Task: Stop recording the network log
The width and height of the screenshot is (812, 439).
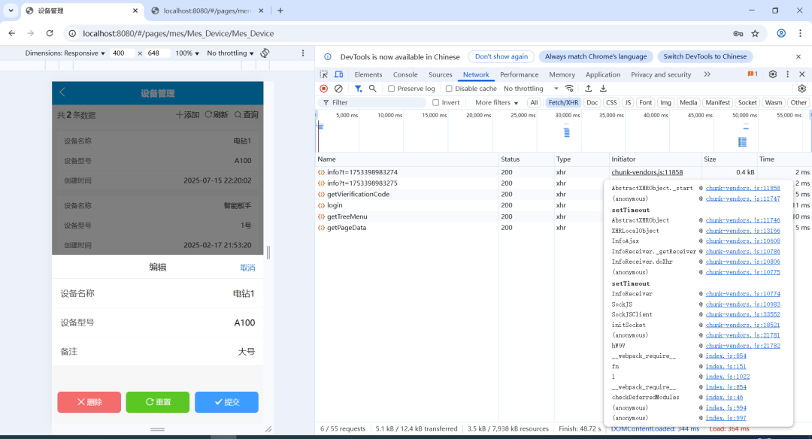Action: pos(324,89)
